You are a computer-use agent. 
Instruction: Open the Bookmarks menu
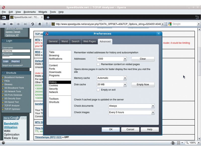(x=30, y=12)
